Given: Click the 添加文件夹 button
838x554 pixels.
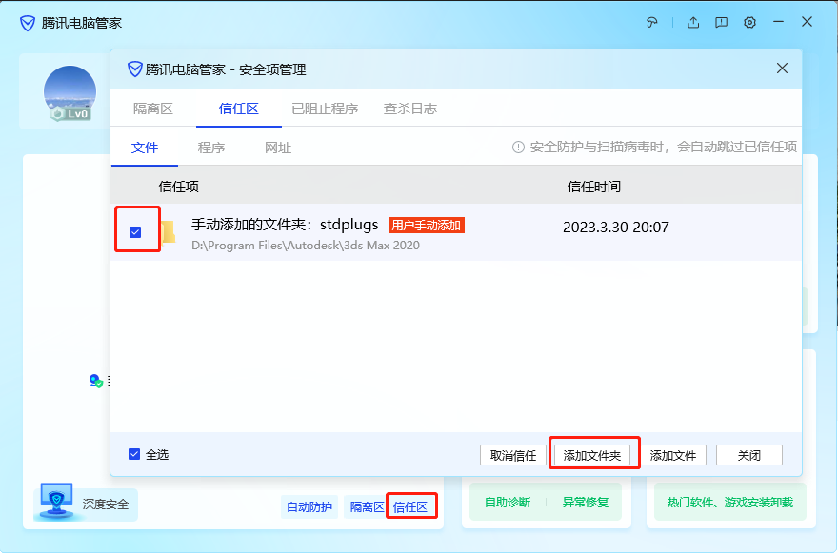Looking at the screenshot, I should (591, 455).
